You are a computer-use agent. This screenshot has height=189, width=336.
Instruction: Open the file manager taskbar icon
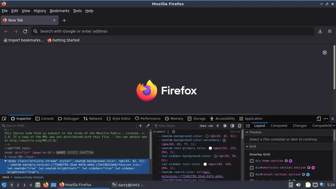coord(38,185)
